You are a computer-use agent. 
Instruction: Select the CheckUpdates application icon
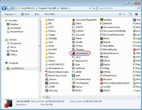pos(73,83)
